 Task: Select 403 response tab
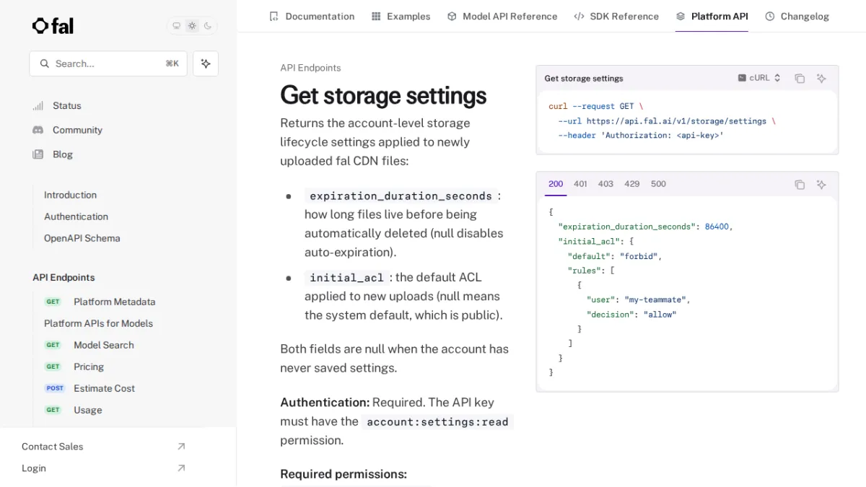605,184
